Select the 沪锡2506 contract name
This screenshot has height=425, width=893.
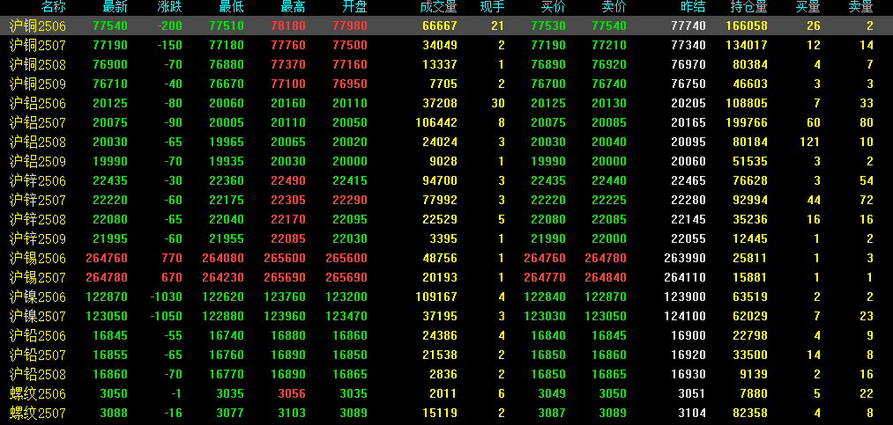click(x=38, y=258)
